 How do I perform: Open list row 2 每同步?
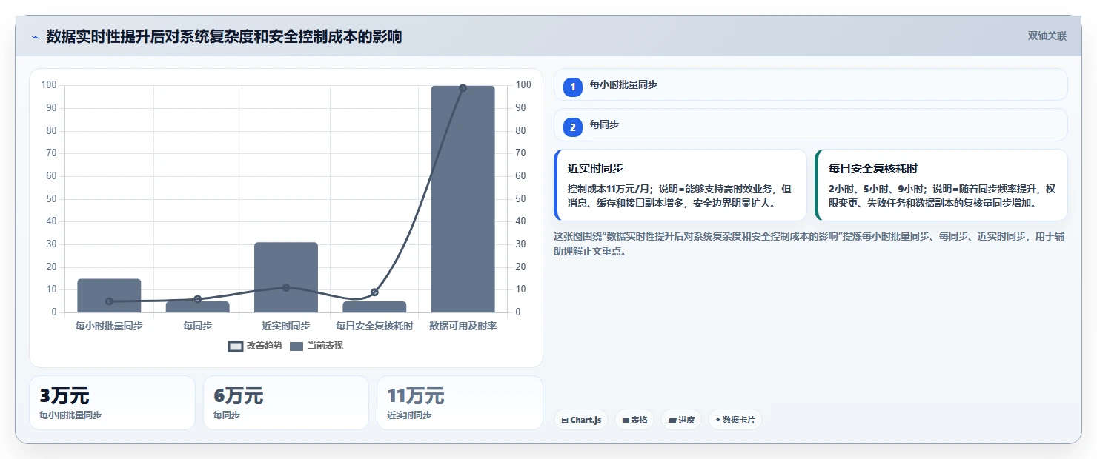click(x=811, y=125)
